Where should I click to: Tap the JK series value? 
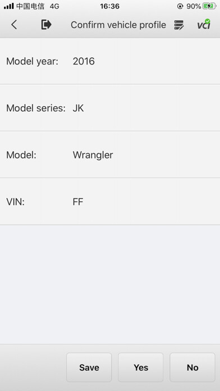point(78,108)
